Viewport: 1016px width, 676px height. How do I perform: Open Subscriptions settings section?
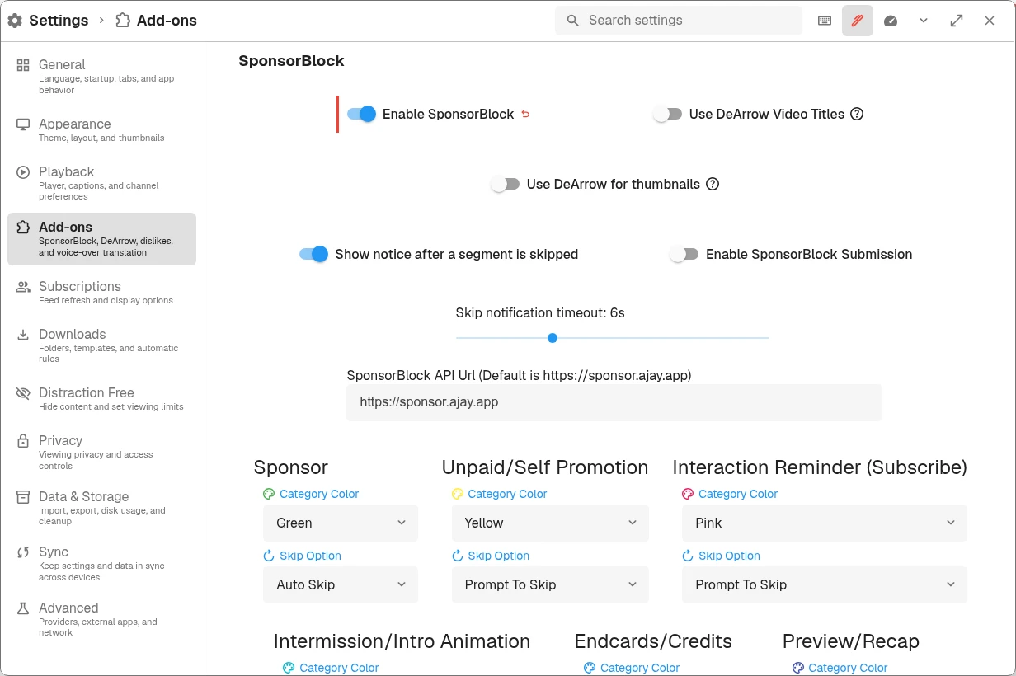coord(102,293)
